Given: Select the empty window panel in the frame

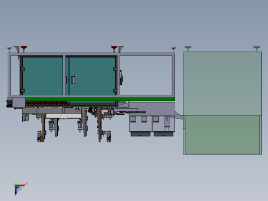Looking at the screenshot, I should point(146,75).
